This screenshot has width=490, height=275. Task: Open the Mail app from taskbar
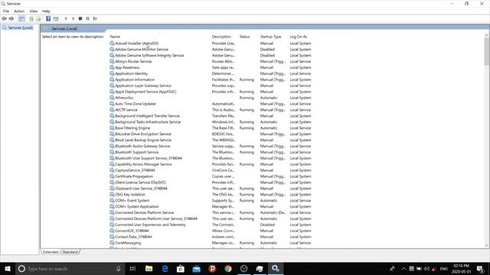point(196,268)
